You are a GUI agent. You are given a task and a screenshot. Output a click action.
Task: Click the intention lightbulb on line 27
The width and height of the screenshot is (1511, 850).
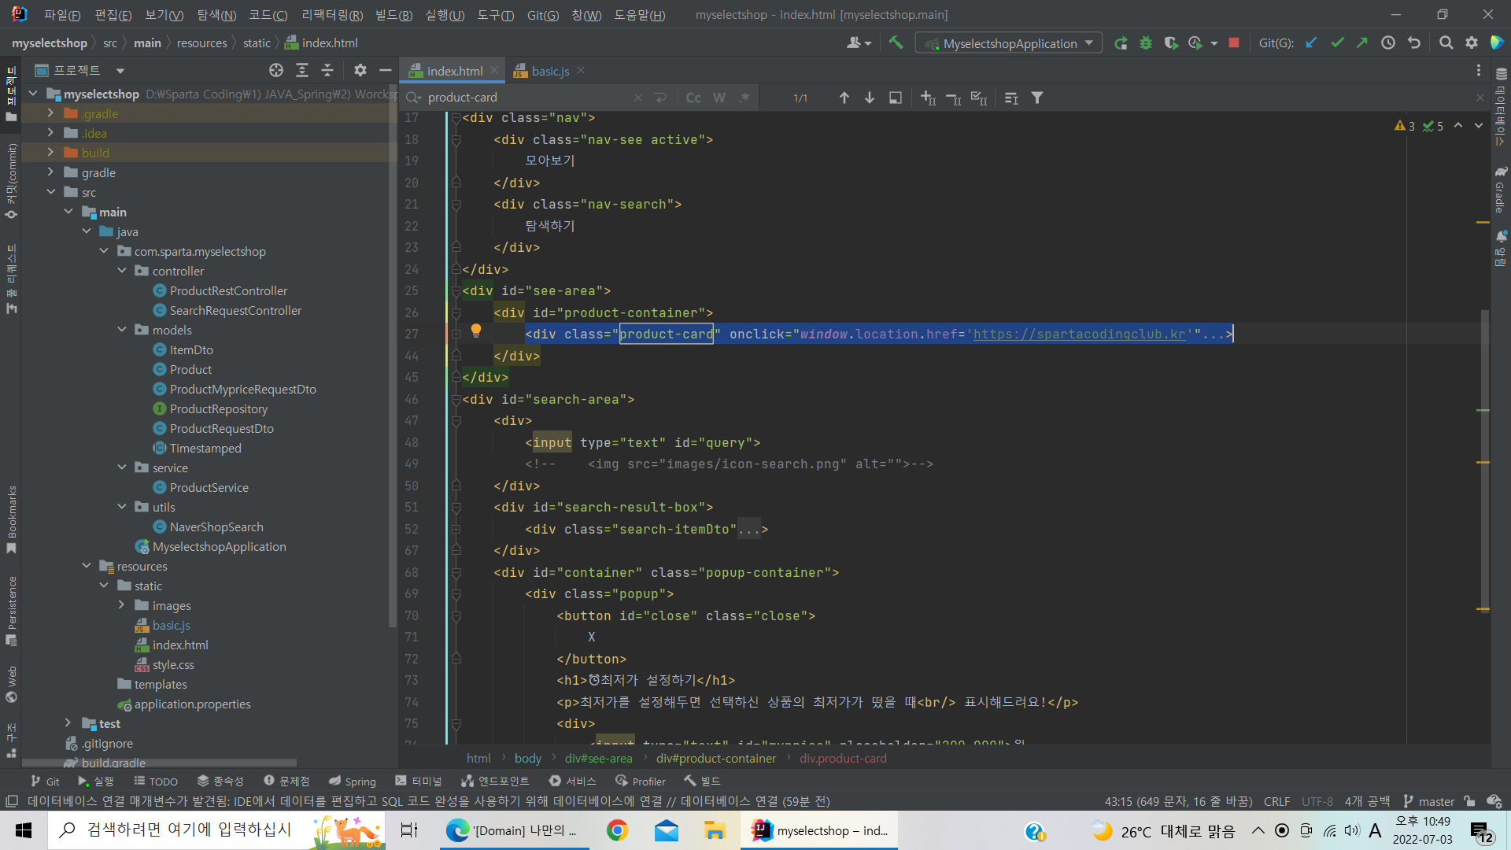pos(476,331)
